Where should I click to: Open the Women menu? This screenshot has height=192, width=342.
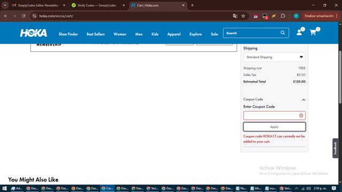120,34
